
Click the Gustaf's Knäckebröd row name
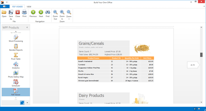point(85,62)
